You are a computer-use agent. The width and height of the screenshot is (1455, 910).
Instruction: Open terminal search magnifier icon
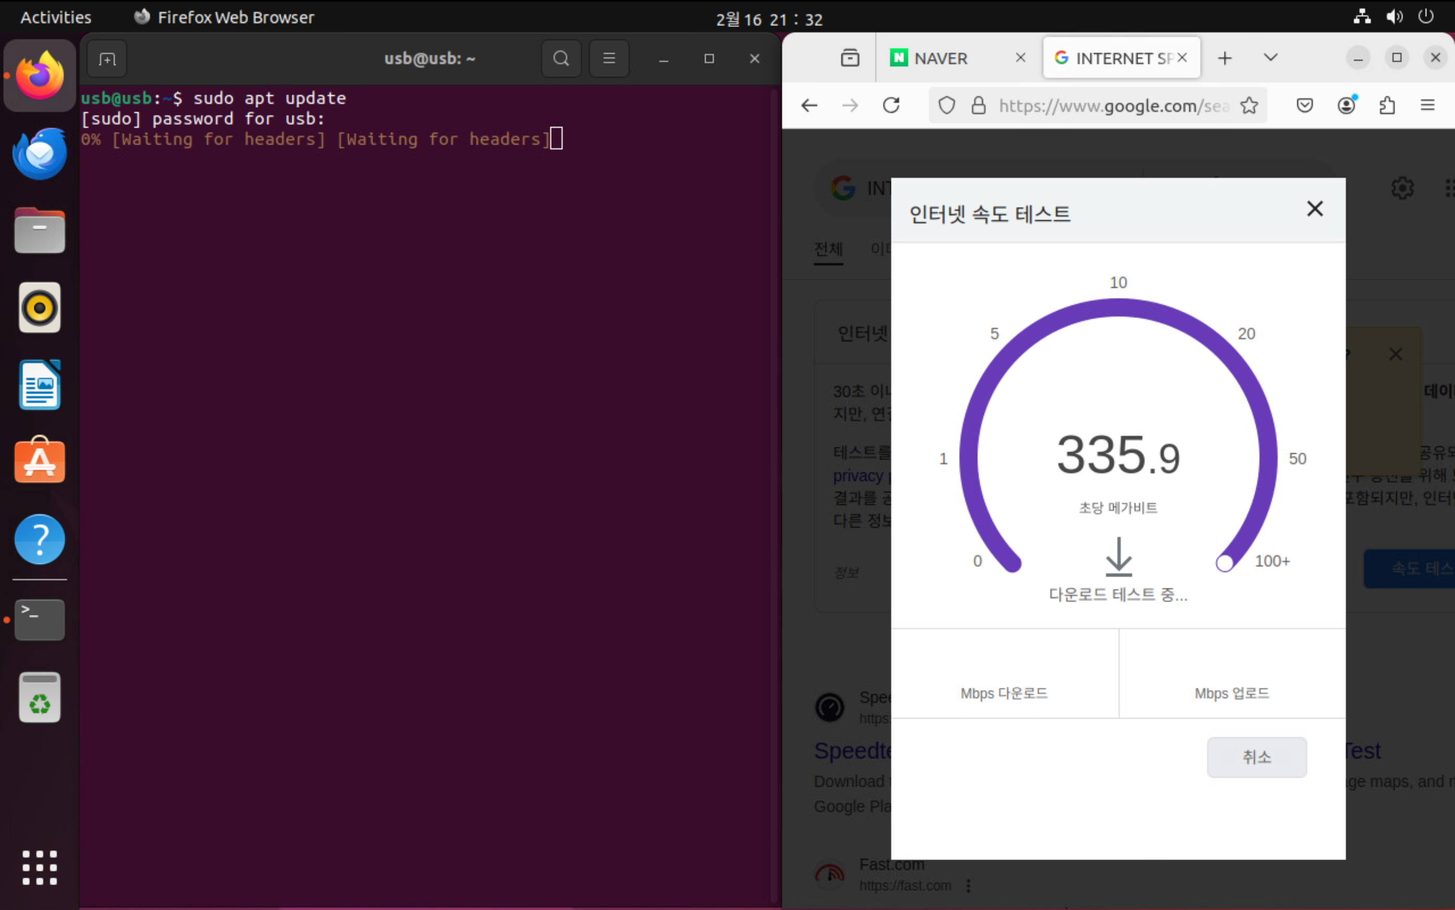pyautogui.click(x=561, y=58)
